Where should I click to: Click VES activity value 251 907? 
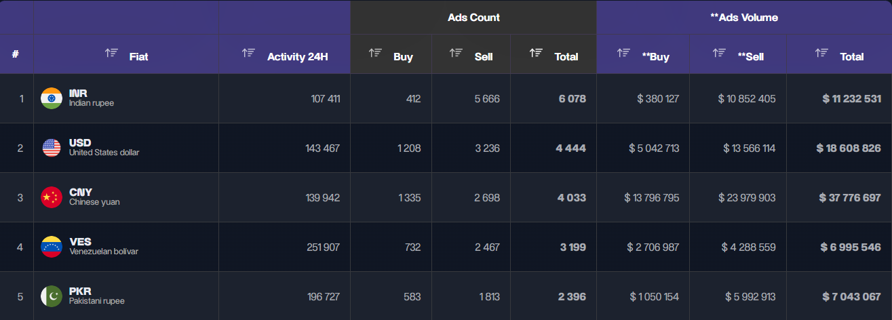point(323,247)
